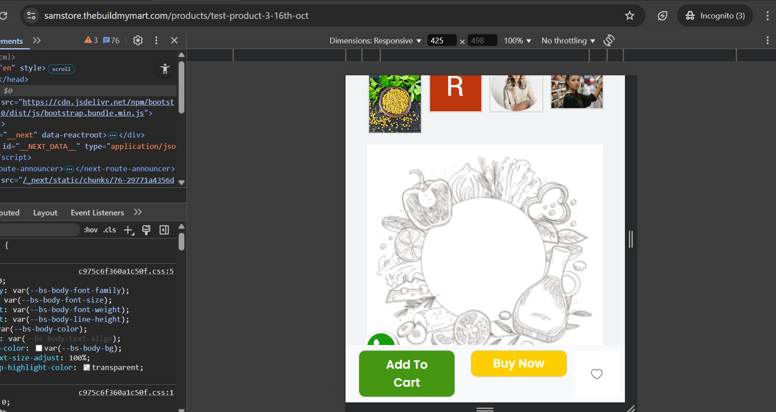Screen dimensions: 776x412
Task: Click the Elements tree scroll-down arrow
Action: 182,182
